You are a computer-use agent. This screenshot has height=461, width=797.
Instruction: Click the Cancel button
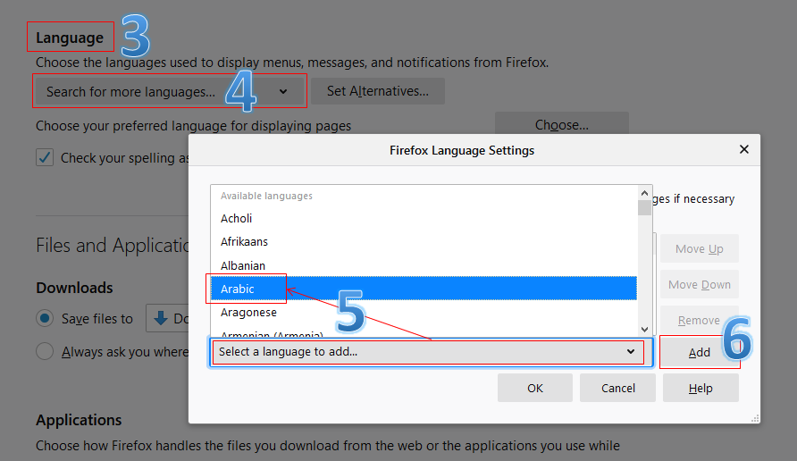tap(617, 388)
